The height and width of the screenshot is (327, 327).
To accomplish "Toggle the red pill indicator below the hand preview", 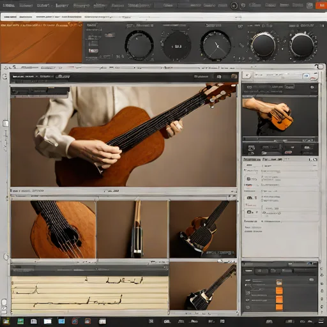I will [288, 152].
